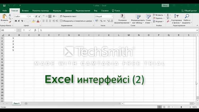Viewport: 199px width, 112px height.
Task: Click the accounting currency format icon
Action: [97, 21]
